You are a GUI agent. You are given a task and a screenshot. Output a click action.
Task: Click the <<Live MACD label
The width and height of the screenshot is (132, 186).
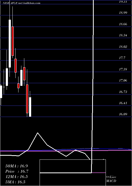(x=111, y=179)
